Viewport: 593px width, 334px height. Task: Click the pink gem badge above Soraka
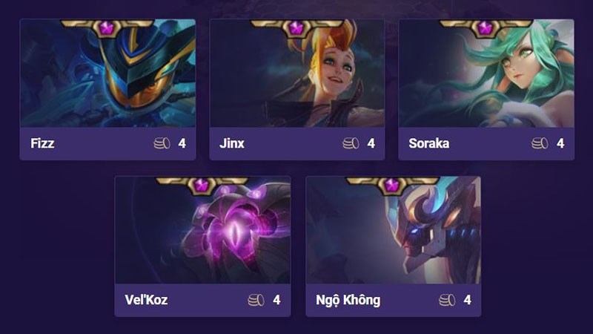tap(485, 27)
